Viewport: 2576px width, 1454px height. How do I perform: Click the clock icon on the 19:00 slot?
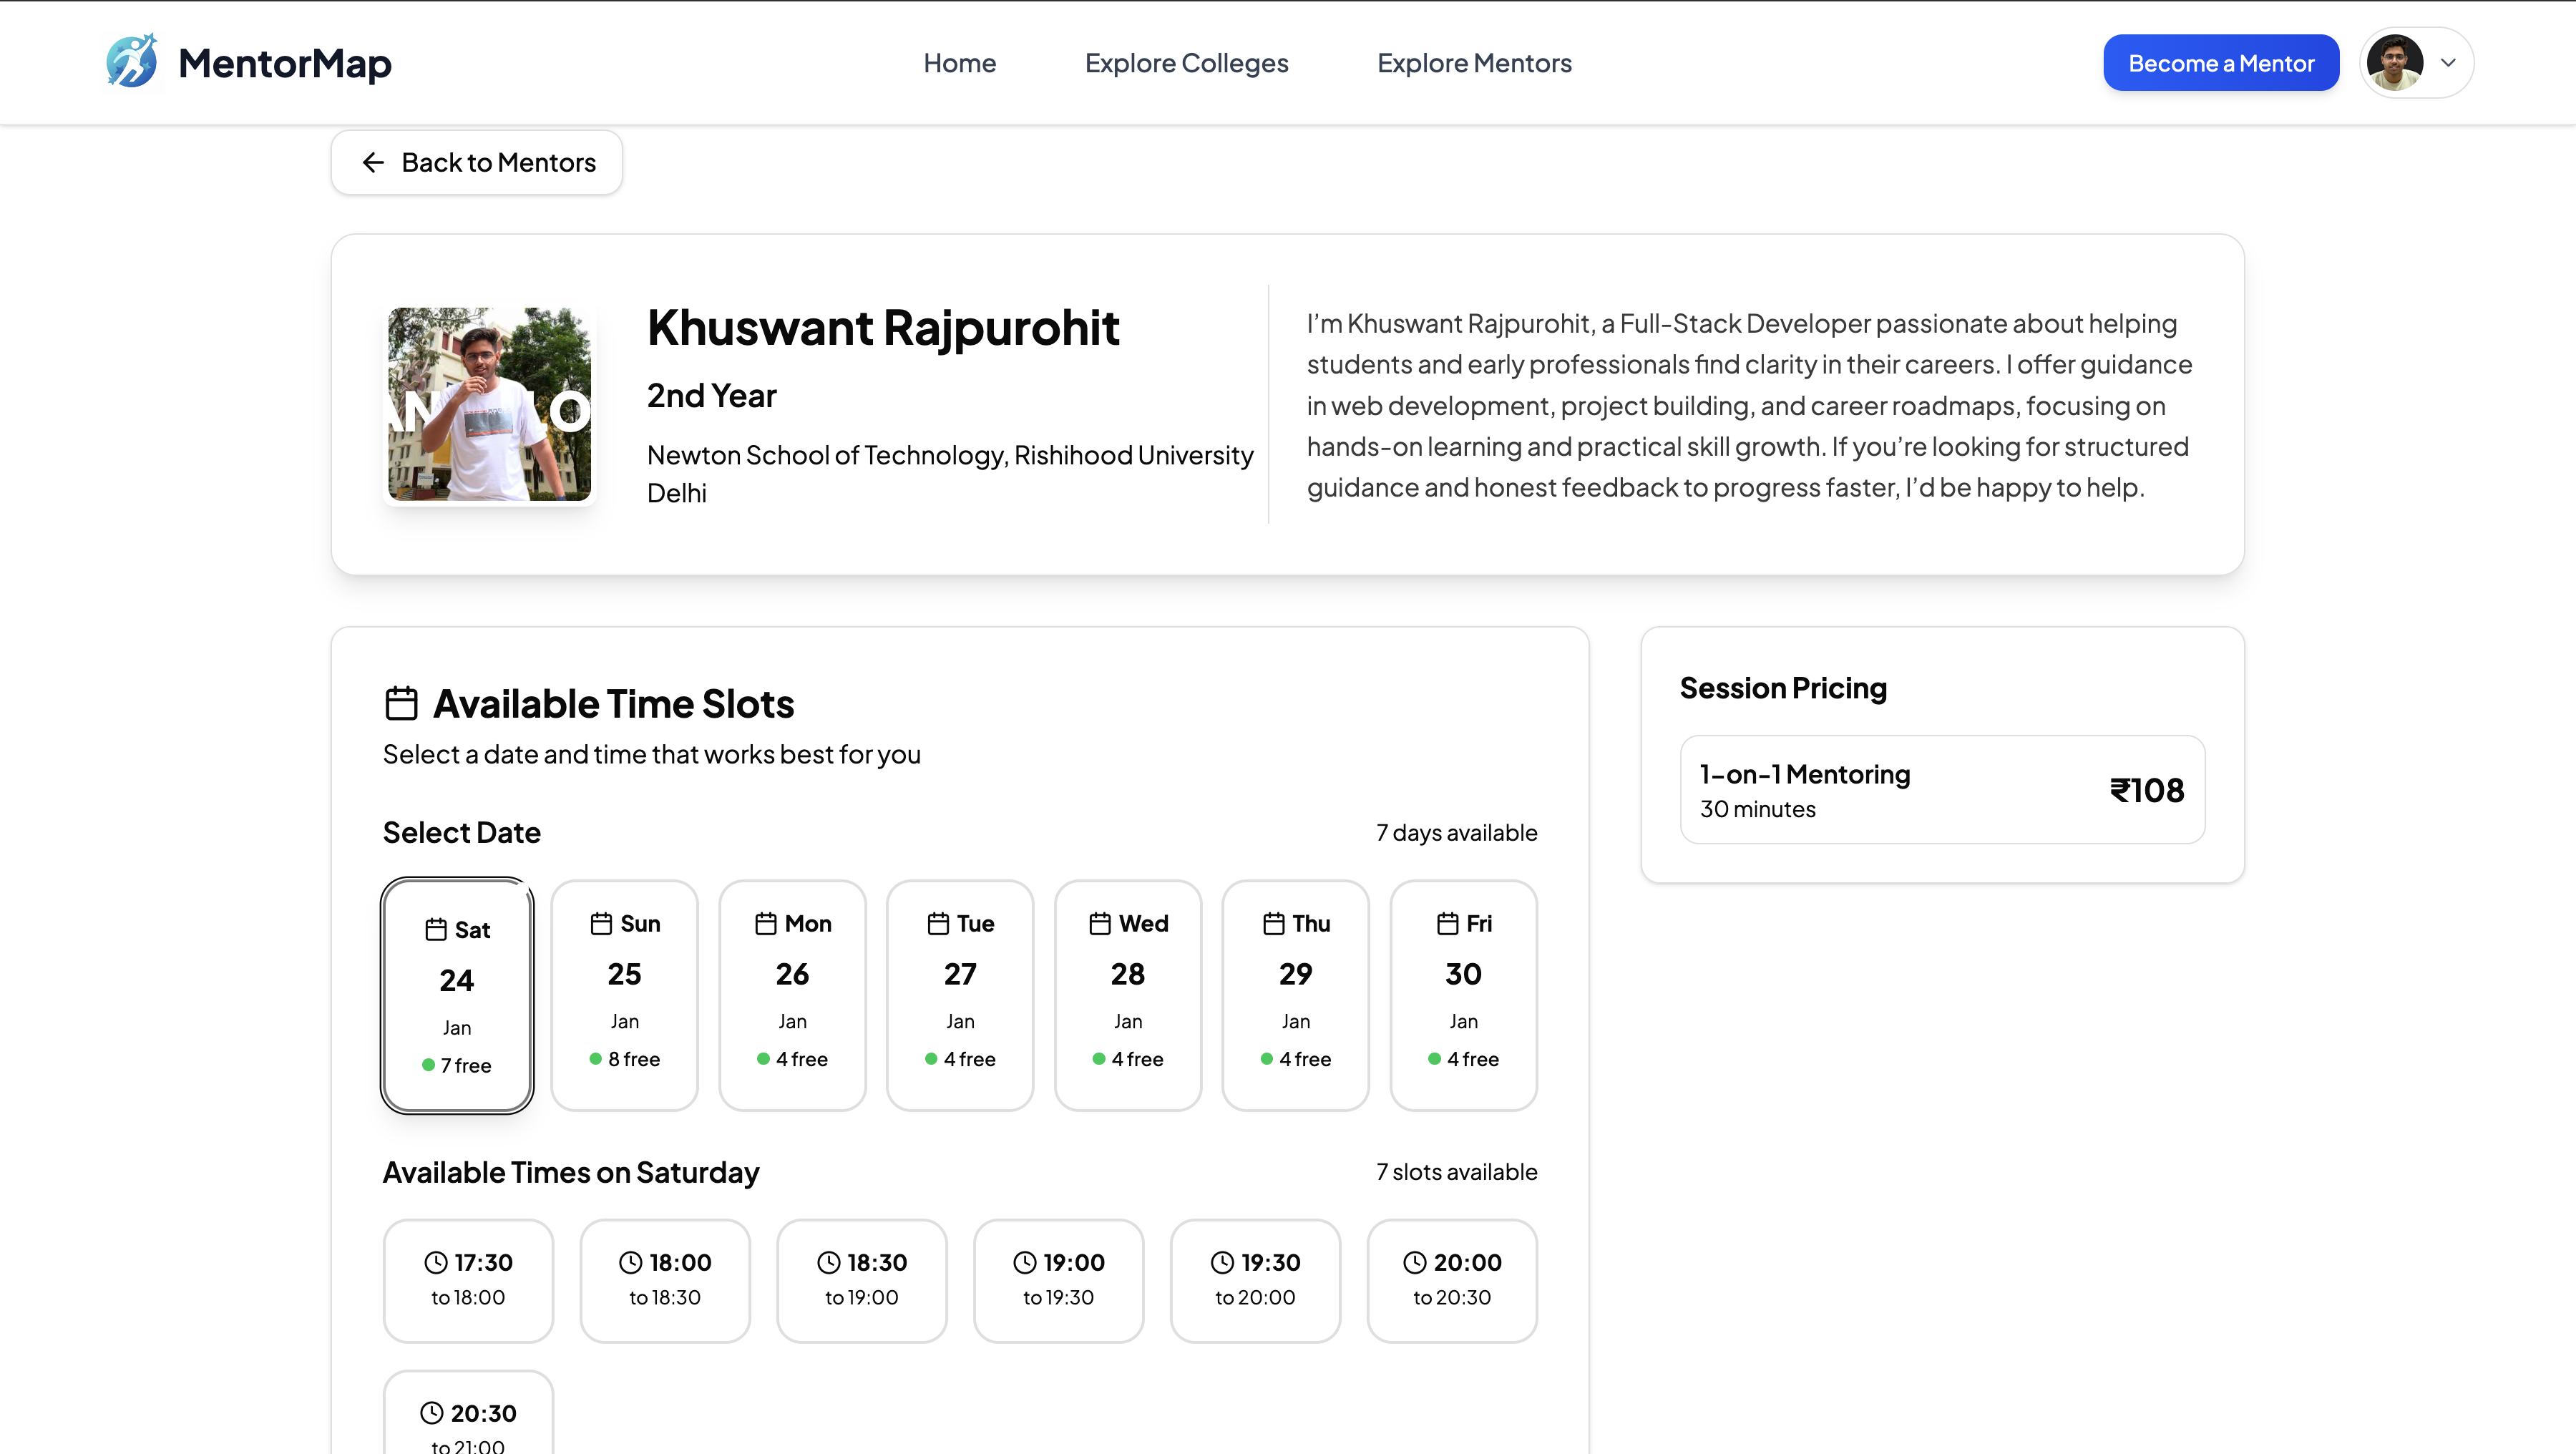point(1024,1262)
